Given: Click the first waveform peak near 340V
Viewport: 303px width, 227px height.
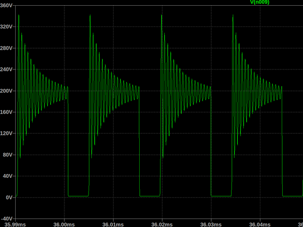Looking at the screenshot, I should (18, 16).
